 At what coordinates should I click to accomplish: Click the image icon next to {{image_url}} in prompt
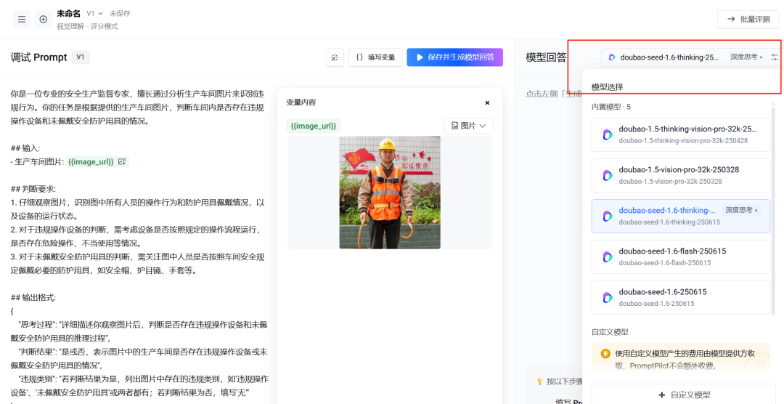pos(122,161)
